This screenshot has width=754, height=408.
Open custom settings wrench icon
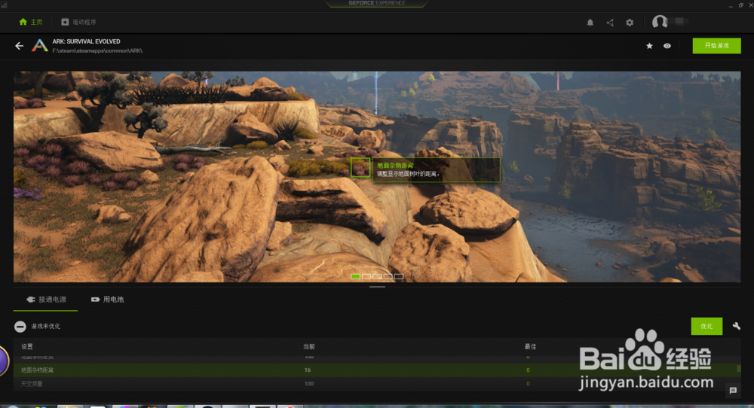pos(736,326)
